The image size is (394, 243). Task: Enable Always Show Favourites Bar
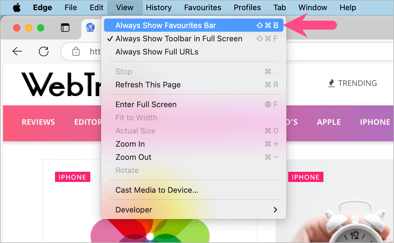166,25
